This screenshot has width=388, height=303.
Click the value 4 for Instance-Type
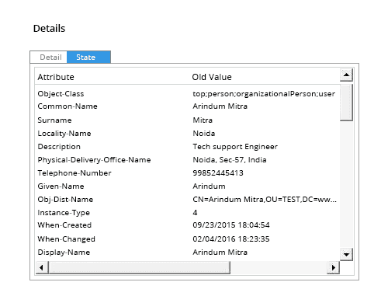click(195, 213)
